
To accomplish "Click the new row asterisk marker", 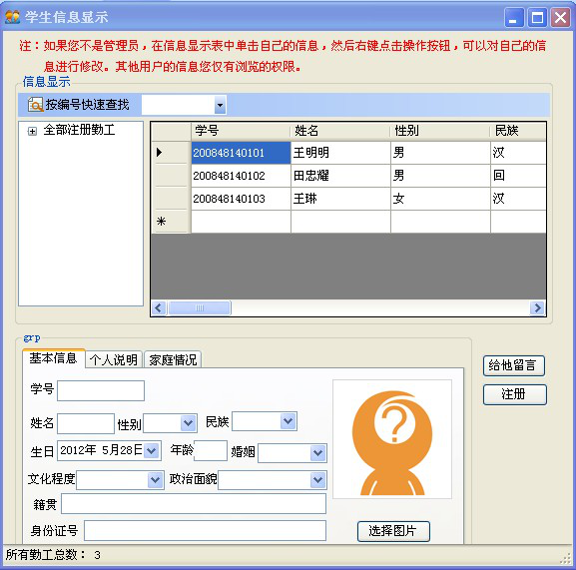I will click(161, 221).
